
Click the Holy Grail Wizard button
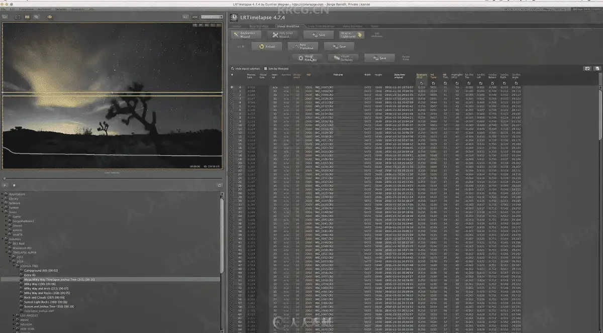point(282,35)
